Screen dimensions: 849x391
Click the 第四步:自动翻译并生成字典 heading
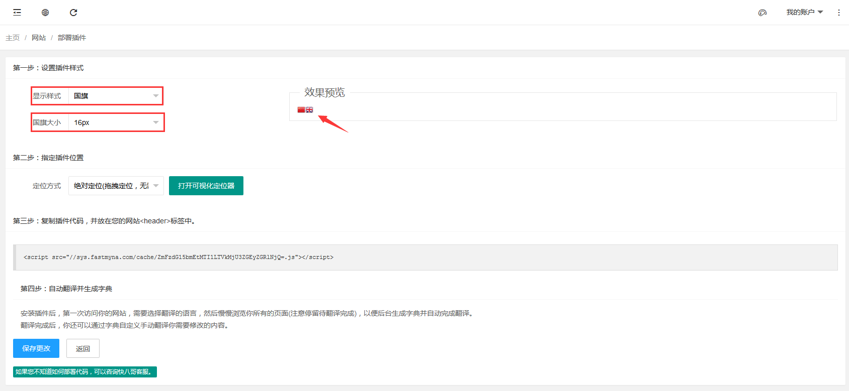pyautogui.click(x=66, y=289)
